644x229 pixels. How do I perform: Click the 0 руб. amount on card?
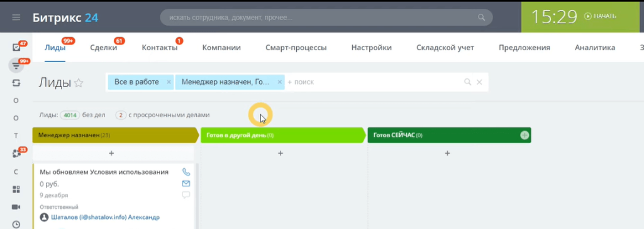(x=49, y=184)
